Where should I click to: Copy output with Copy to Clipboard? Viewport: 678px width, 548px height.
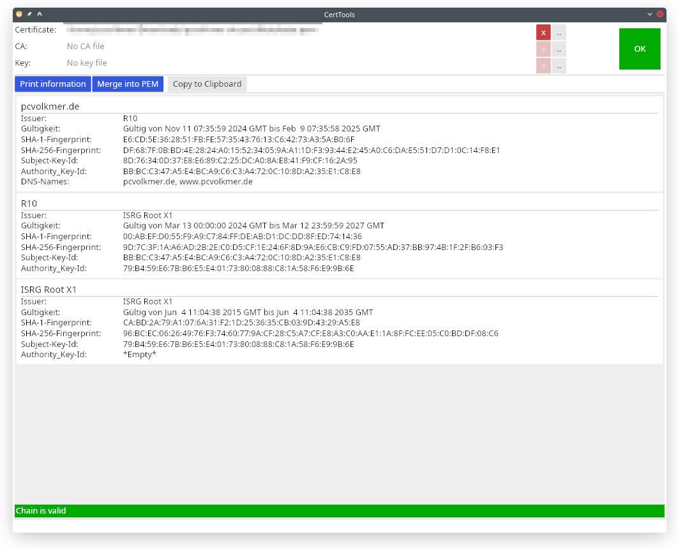pos(207,84)
